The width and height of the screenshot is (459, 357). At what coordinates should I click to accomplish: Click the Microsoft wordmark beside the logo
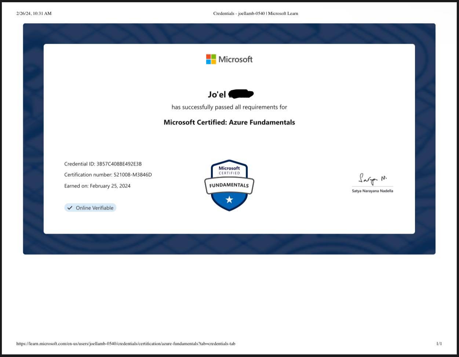pyautogui.click(x=236, y=59)
